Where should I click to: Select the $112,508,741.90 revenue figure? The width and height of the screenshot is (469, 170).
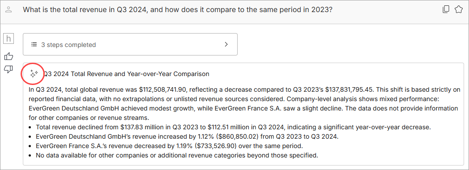(x=163, y=89)
